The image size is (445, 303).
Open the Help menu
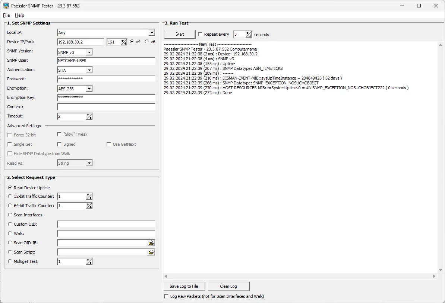(19, 15)
